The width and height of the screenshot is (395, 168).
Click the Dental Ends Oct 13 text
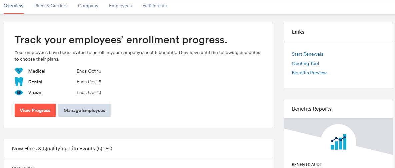click(x=89, y=82)
